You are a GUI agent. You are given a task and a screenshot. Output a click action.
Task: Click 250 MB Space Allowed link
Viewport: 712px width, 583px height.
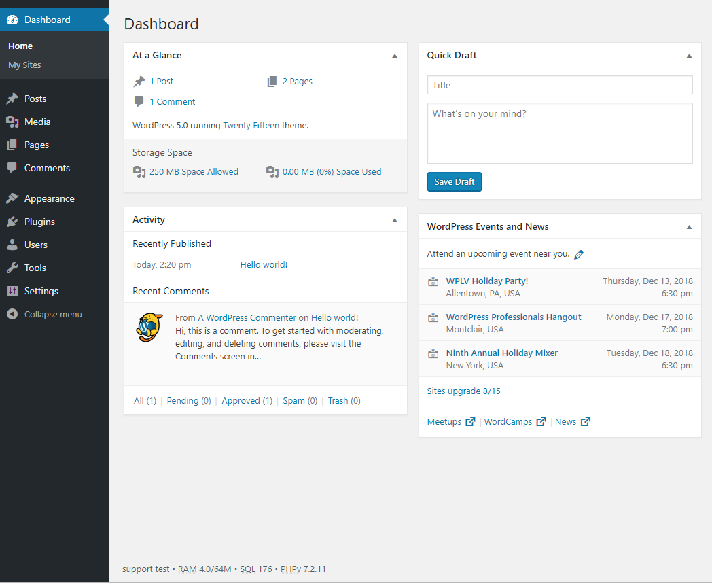(x=194, y=172)
